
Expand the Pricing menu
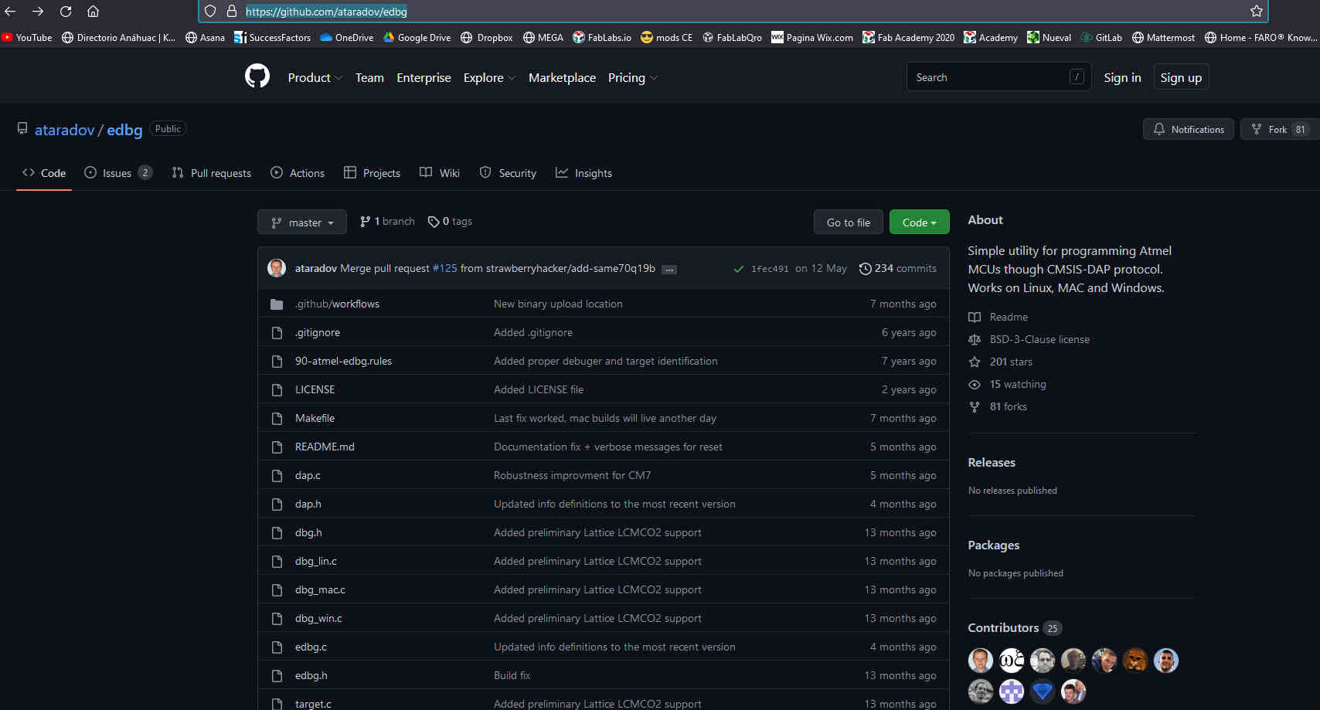633,77
